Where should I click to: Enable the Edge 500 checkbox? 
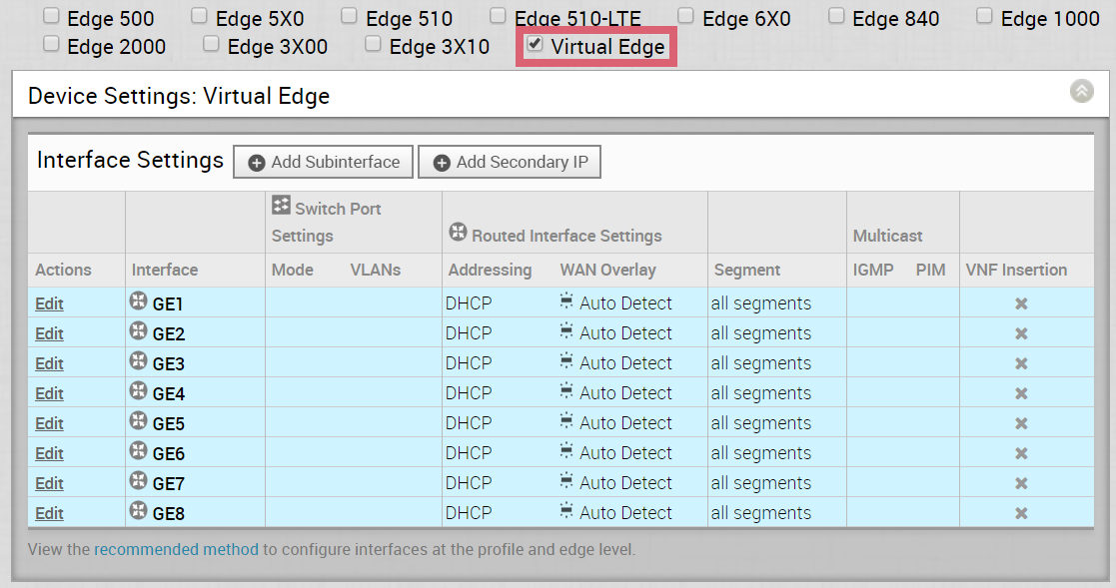[51, 16]
